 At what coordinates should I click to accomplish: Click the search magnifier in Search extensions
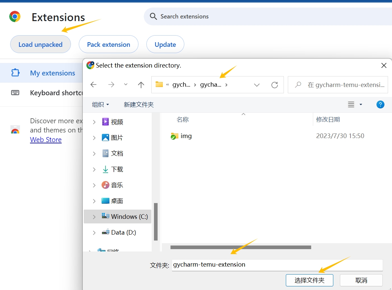(153, 16)
